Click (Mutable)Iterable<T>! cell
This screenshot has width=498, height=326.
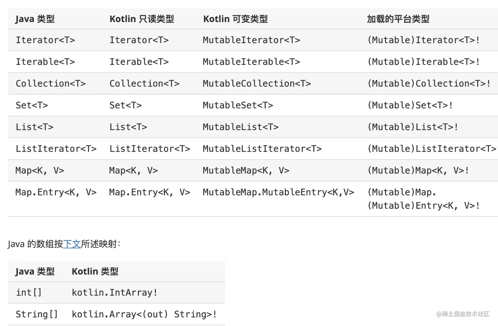point(424,62)
